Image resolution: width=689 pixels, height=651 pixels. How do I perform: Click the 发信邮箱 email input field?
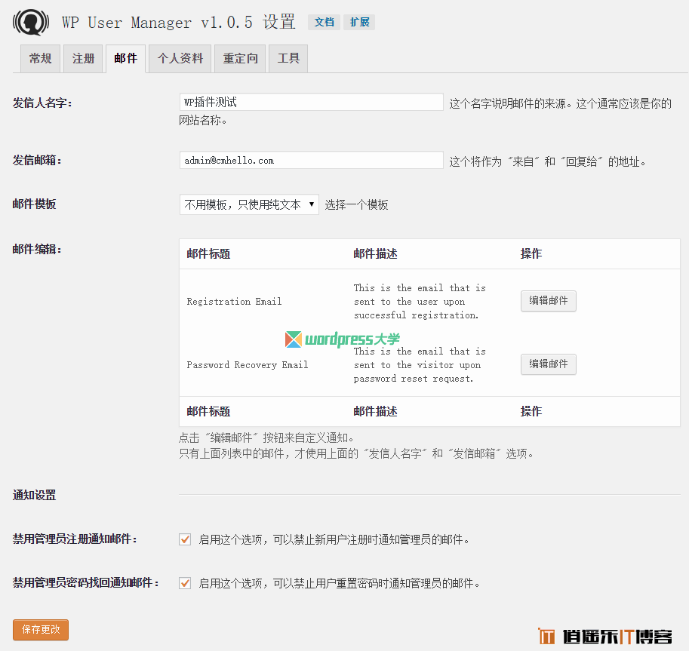pos(311,160)
